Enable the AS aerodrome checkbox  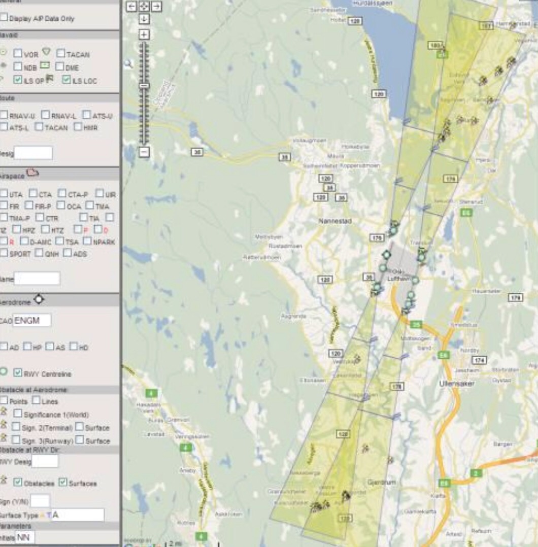tap(50, 346)
